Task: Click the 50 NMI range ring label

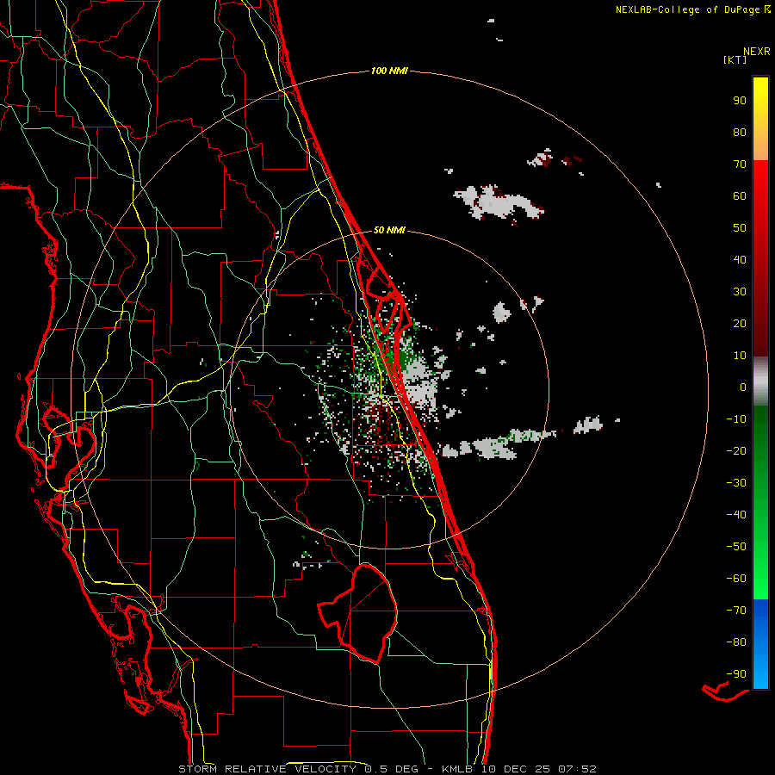Action: click(x=389, y=230)
